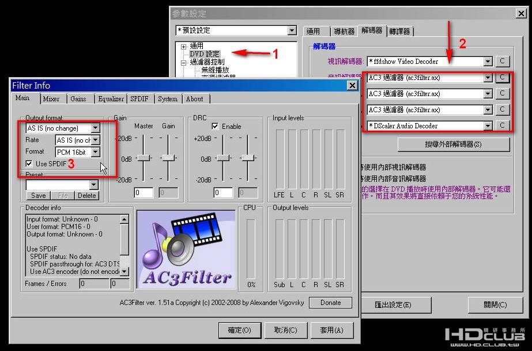Click the Errors count field
532x351 pixels.
pos(120,284)
